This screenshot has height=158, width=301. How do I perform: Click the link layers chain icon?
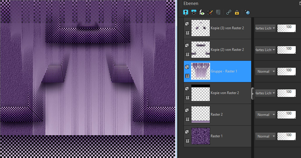click(229, 12)
